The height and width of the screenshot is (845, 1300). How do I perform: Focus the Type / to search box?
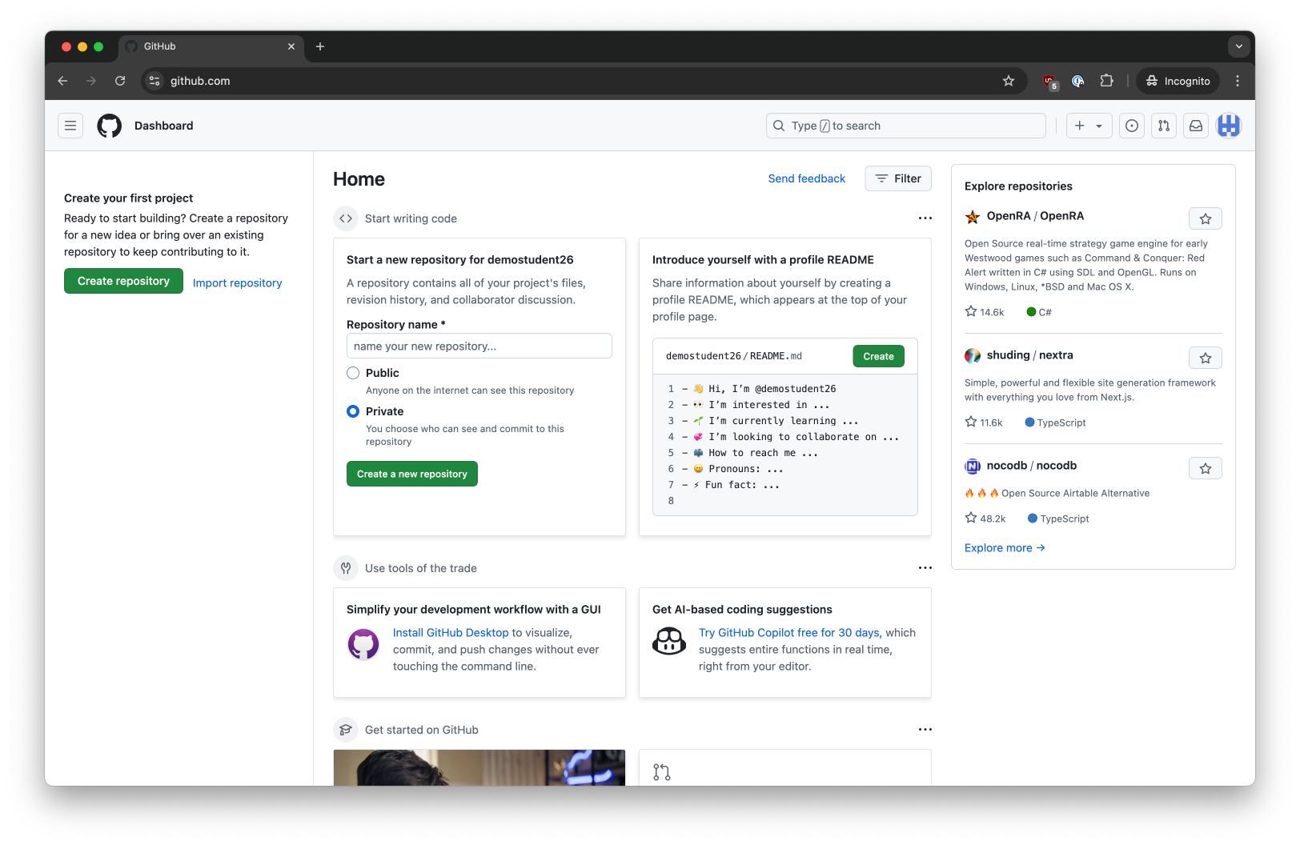(x=906, y=126)
